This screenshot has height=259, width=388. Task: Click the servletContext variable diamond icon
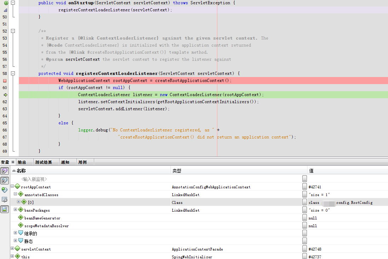click(x=17, y=248)
